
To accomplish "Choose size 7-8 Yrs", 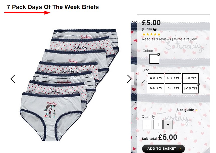I will click(173, 88).
